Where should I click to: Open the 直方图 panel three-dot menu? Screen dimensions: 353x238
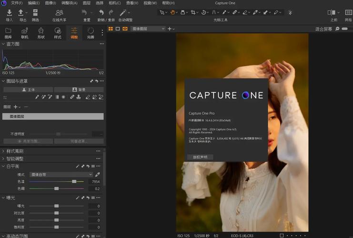102,44
